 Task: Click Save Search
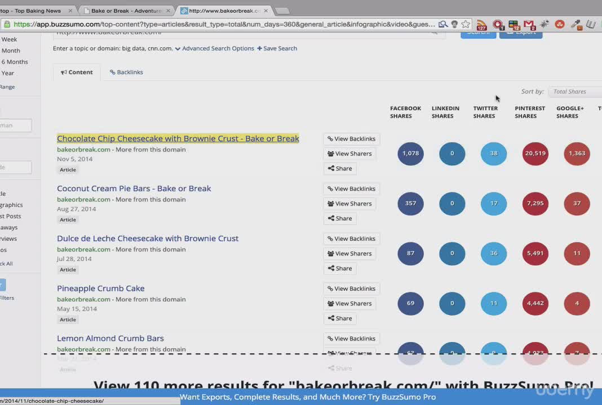pos(277,48)
